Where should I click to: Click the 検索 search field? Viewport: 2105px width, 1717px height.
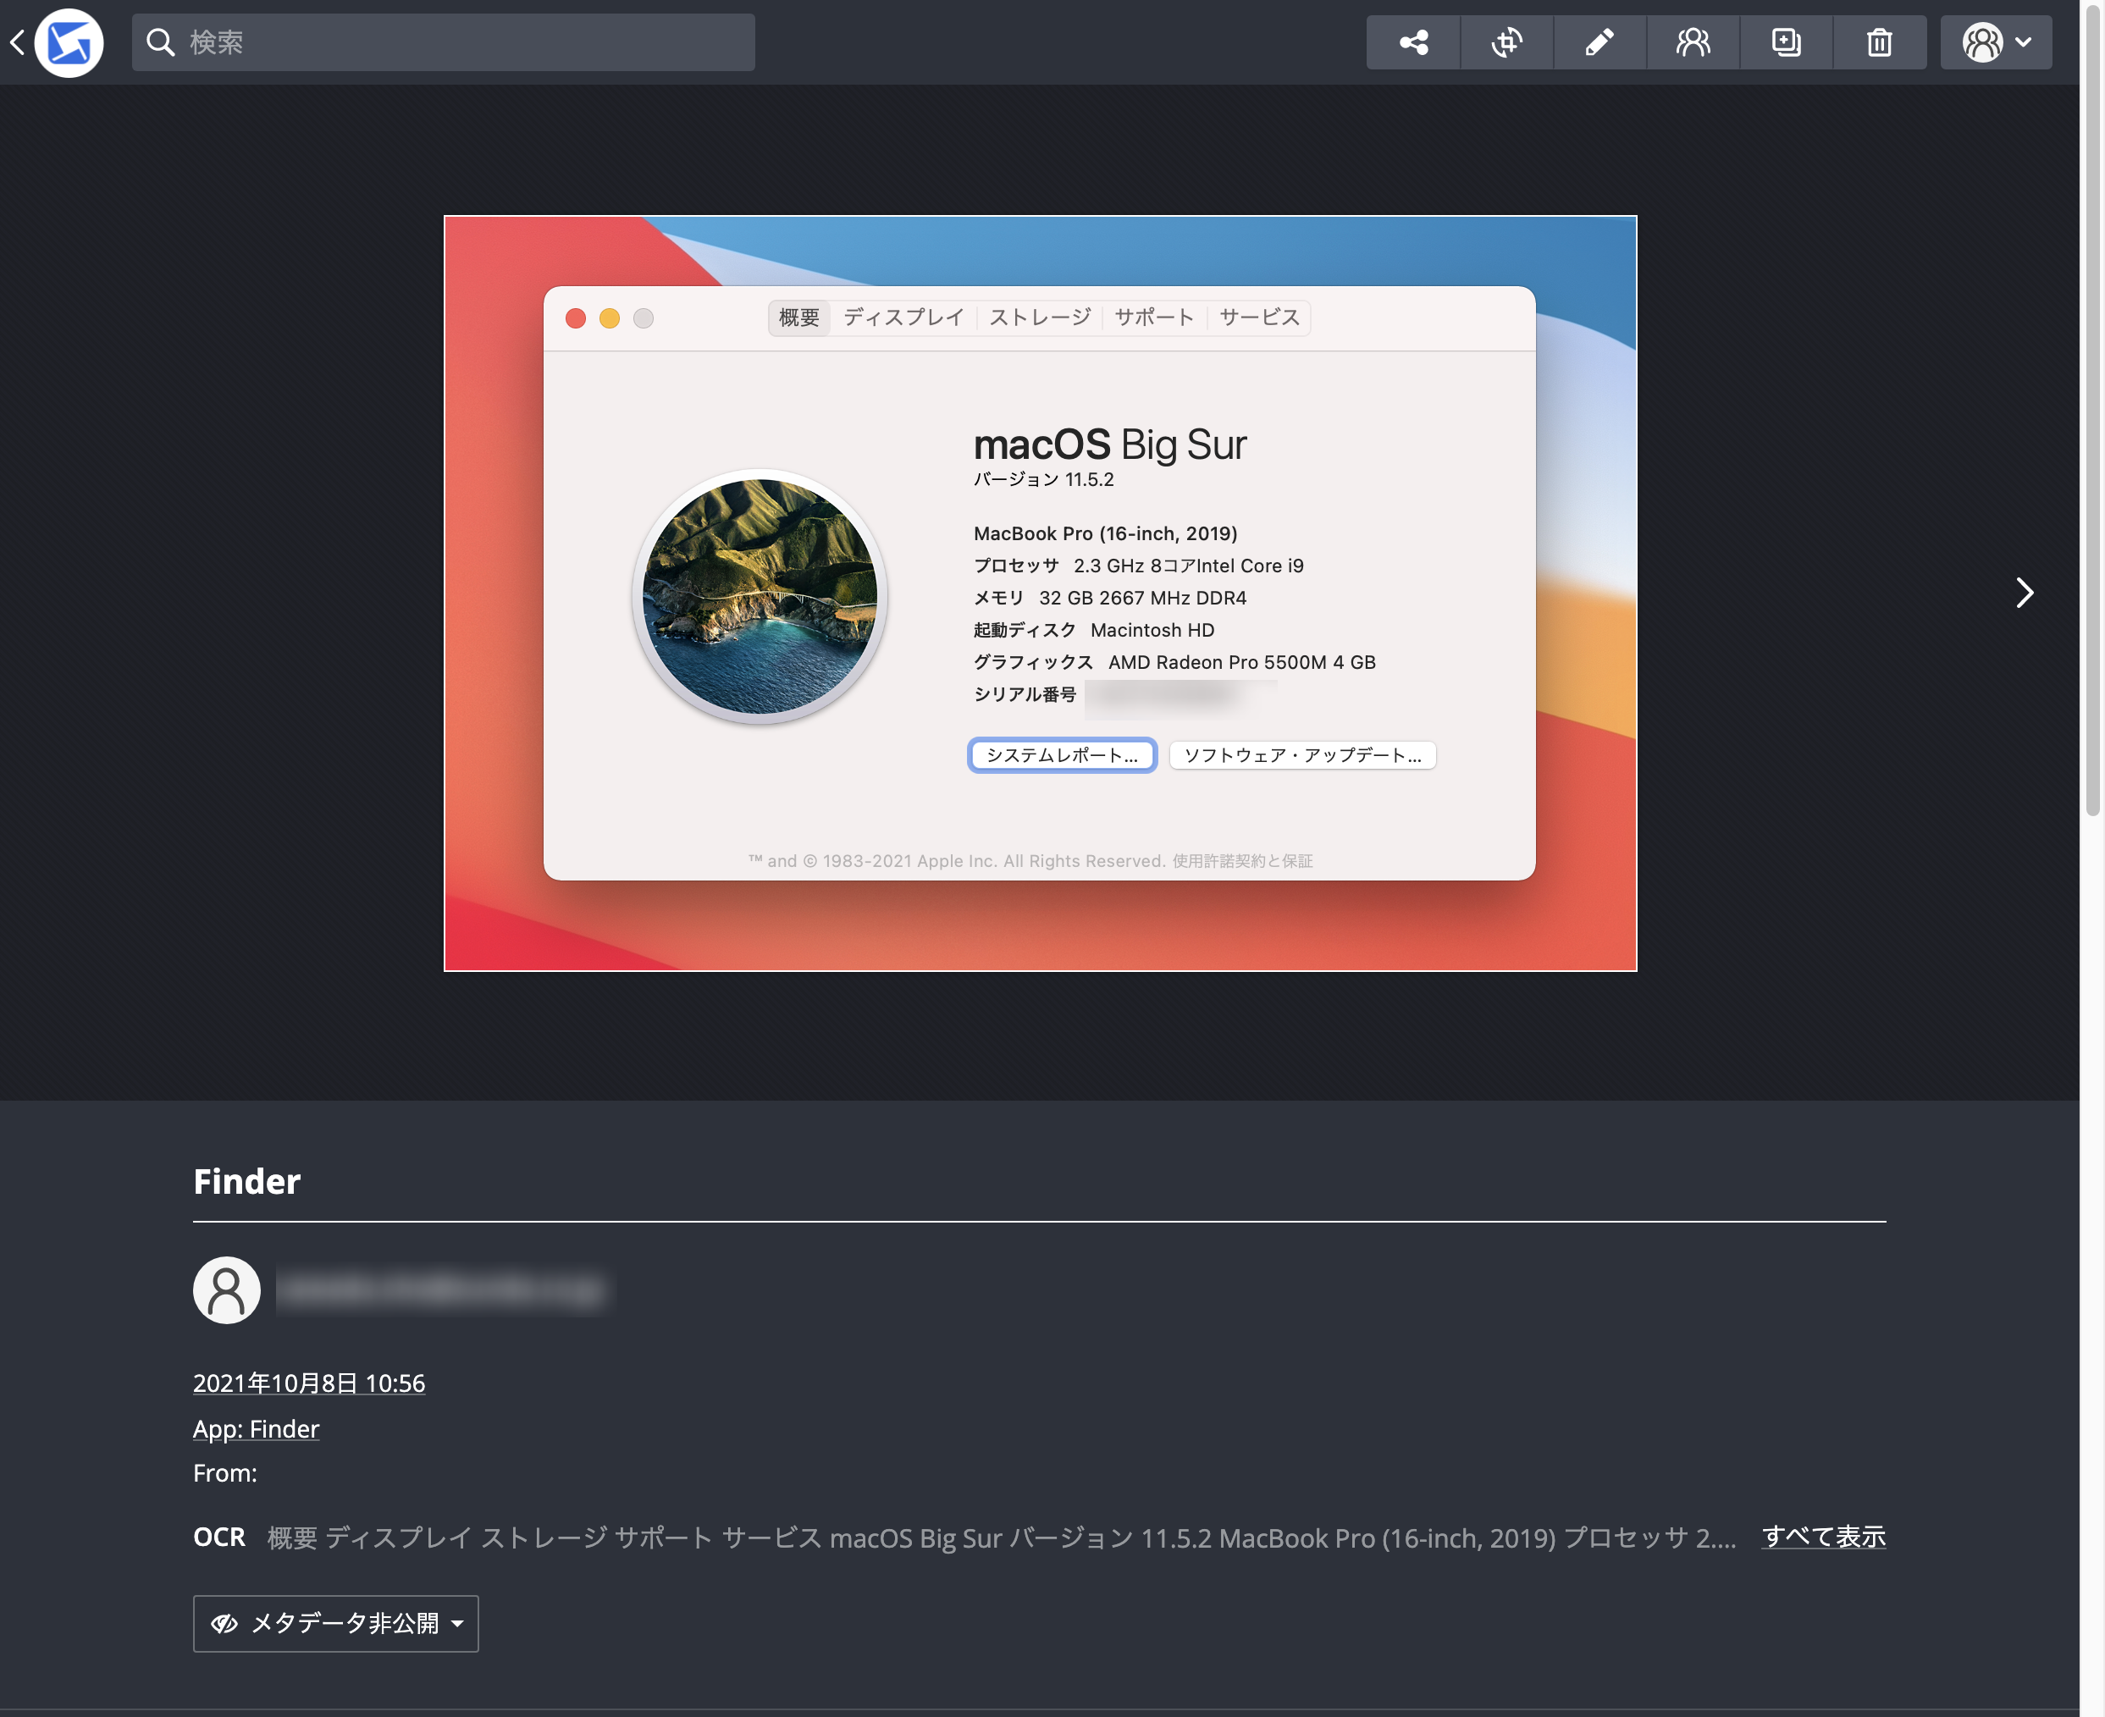click(x=443, y=42)
